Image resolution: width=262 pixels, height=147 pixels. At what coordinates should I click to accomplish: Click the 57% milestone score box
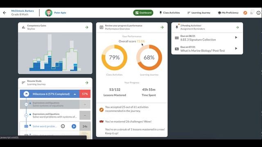85,94
